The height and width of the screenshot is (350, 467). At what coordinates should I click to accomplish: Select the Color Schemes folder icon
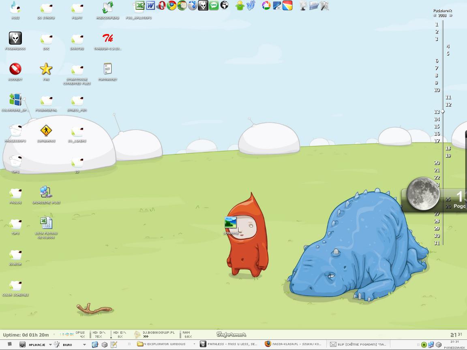pyautogui.click(x=15, y=288)
